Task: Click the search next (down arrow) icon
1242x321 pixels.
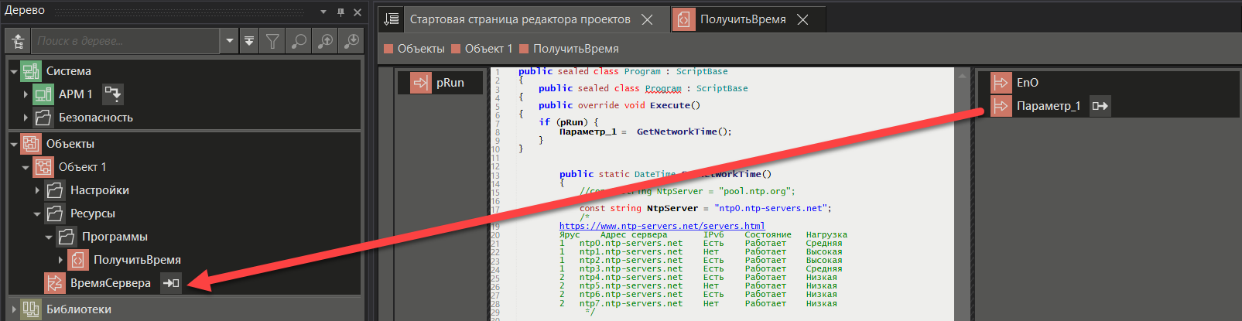Action: tap(351, 41)
